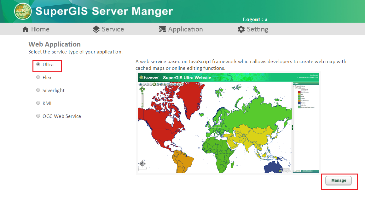Open the Application menu
Viewport: 365px width, 205px height.
click(x=186, y=29)
